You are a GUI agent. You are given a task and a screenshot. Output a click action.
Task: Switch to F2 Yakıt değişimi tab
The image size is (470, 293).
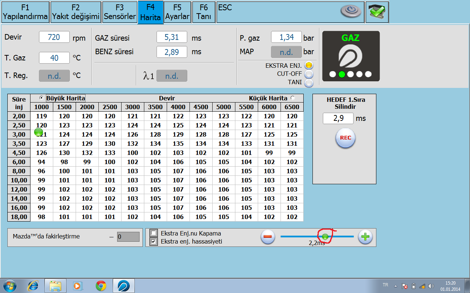[x=76, y=12]
